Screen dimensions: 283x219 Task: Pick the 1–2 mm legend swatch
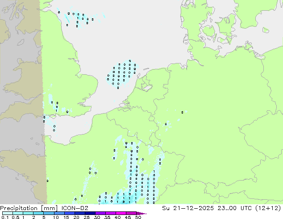28,213
